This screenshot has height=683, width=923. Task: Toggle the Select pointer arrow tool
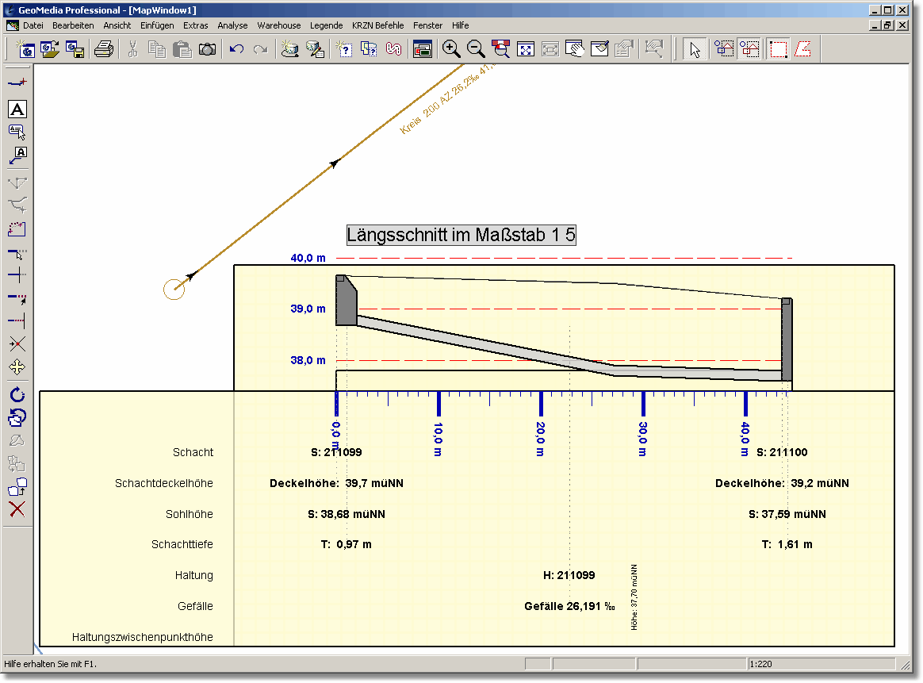695,50
